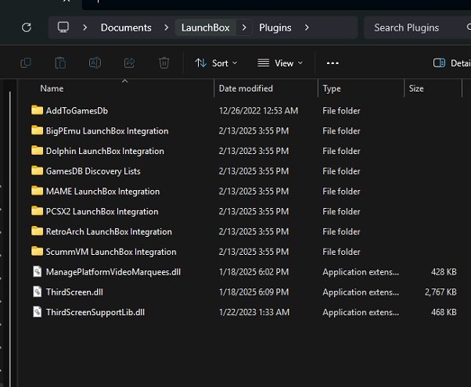The width and height of the screenshot is (471, 387).
Task: Navigate to LaunchBox in the breadcrumb
Action: [206, 27]
